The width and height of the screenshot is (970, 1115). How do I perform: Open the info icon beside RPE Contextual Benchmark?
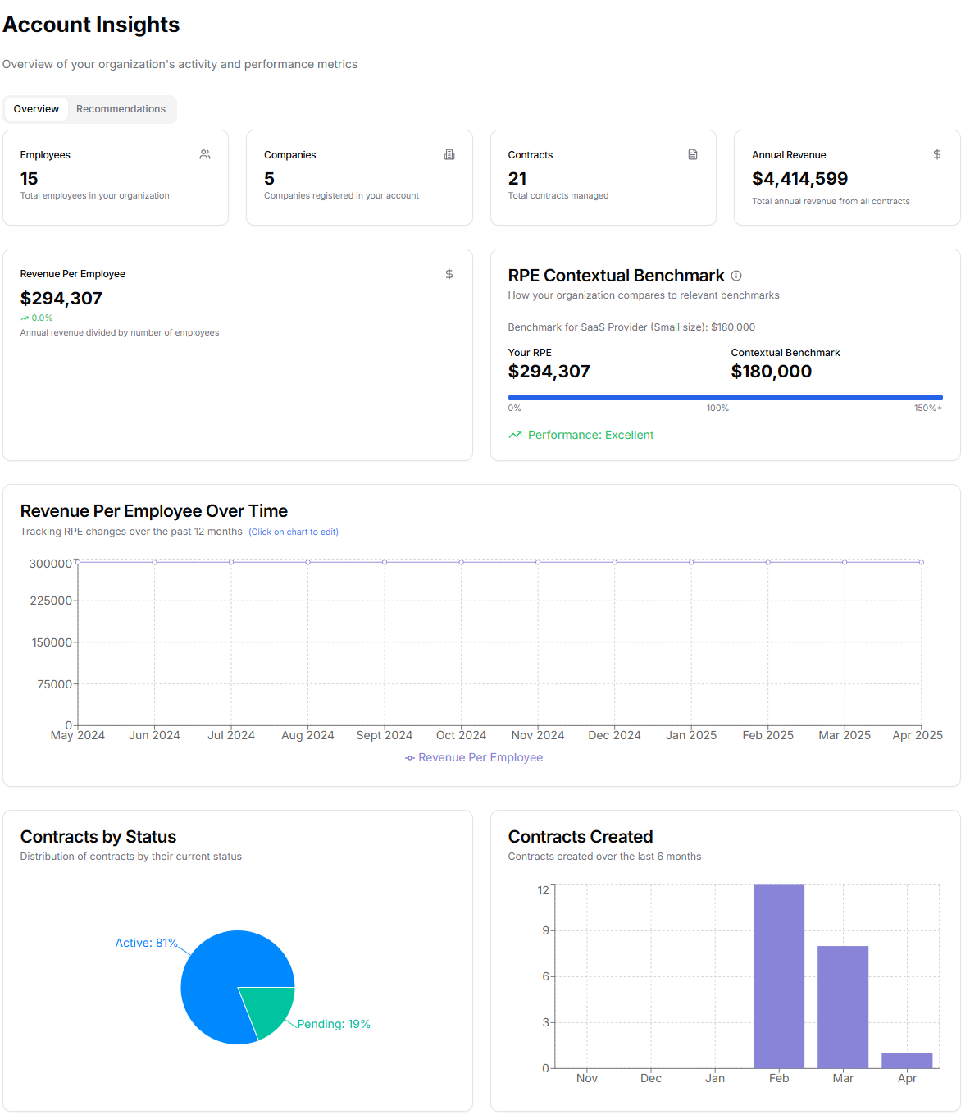tap(736, 276)
